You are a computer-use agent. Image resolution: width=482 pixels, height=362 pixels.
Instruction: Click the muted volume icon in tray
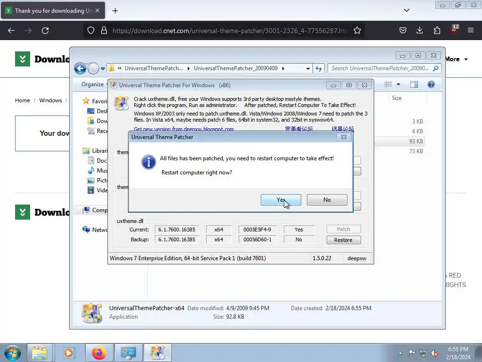pos(434,353)
